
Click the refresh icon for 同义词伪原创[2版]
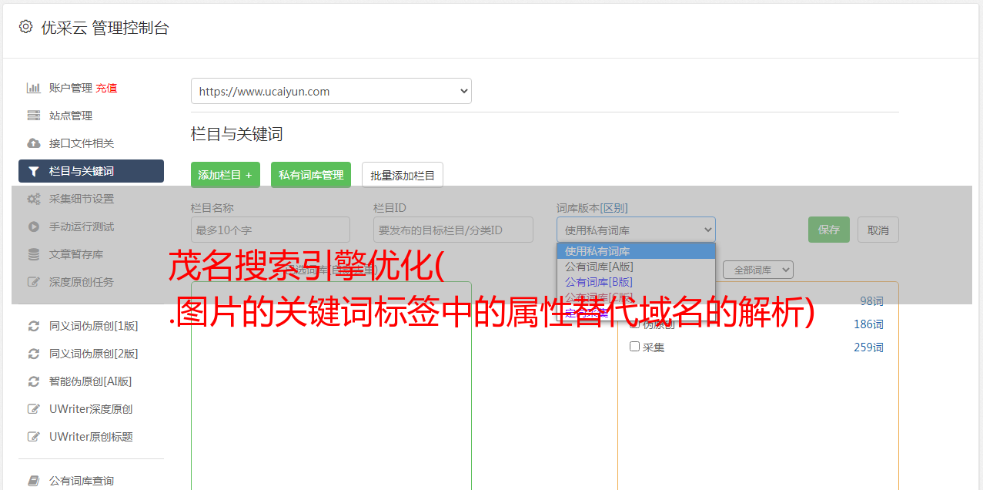pos(34,354)
